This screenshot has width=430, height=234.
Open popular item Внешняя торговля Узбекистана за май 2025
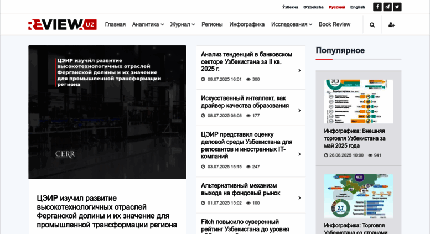(x=354, y=138)
